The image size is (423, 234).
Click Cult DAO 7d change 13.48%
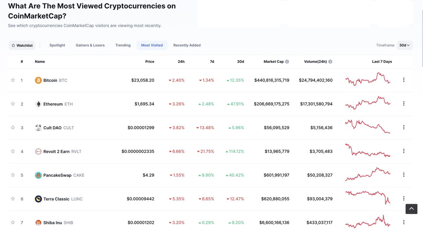pyautogui.click(x=205, y=128)
